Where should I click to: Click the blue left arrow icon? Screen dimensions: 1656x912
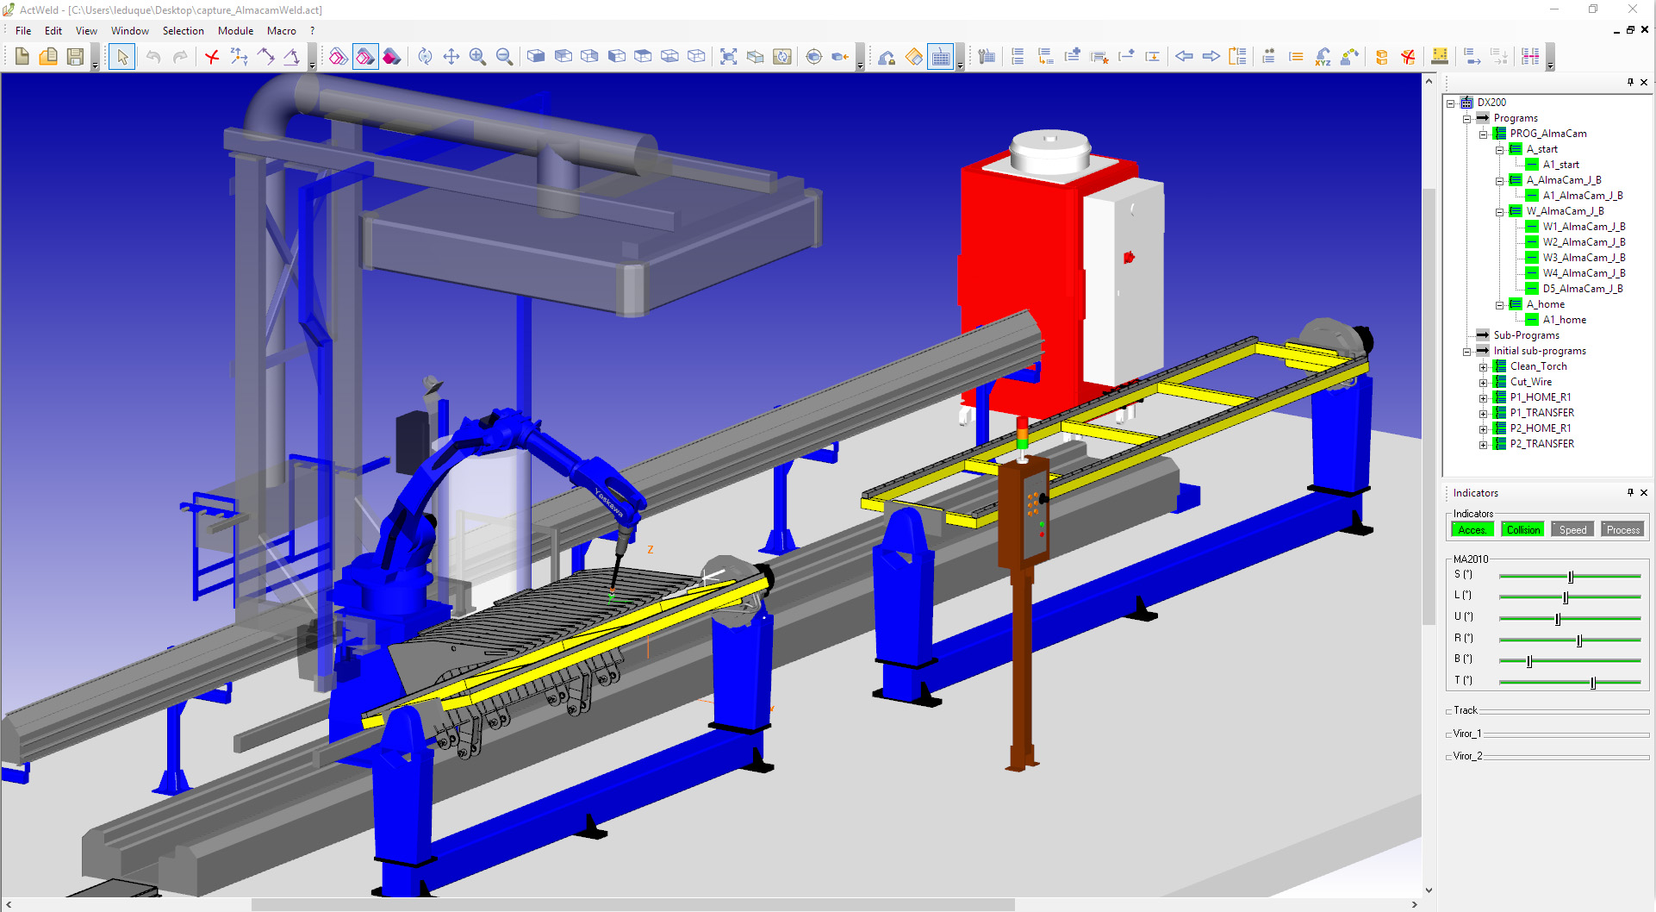click(x=1184, y=57)
